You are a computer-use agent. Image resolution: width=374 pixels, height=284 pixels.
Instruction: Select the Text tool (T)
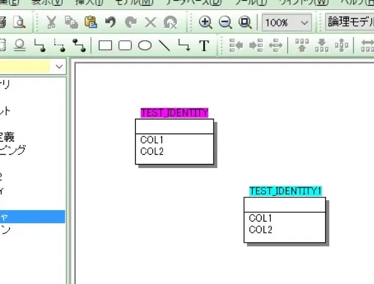pos(204,46)
